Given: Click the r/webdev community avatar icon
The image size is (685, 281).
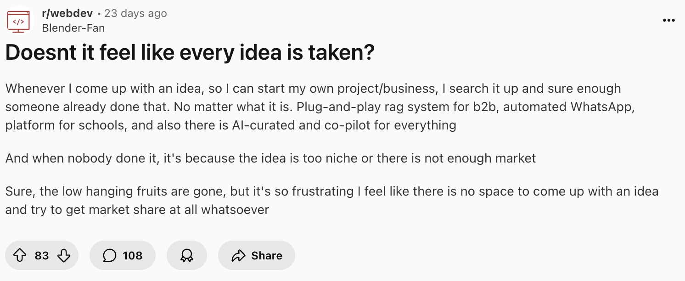Looking at the screenshot, I should tap(18, 21).
